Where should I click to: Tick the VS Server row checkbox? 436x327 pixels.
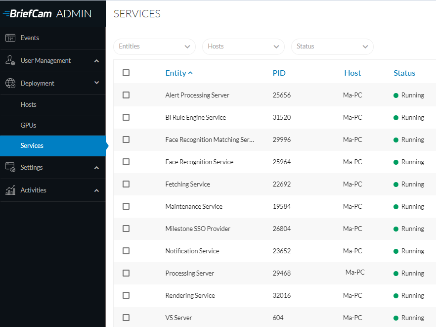(126, 318)
